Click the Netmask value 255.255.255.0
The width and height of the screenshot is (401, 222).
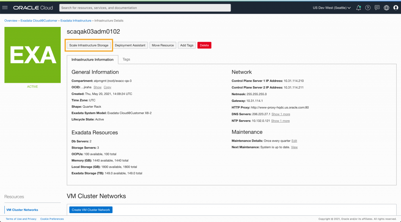(256, 94)
